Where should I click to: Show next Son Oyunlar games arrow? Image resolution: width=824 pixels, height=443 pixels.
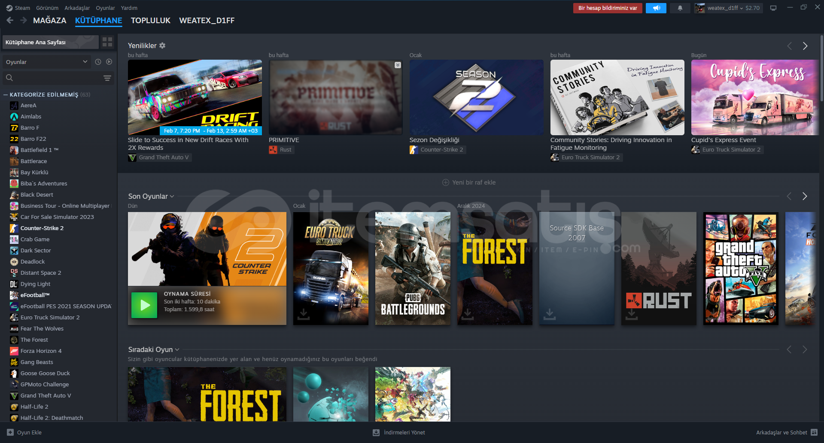[x=805, y=196]
